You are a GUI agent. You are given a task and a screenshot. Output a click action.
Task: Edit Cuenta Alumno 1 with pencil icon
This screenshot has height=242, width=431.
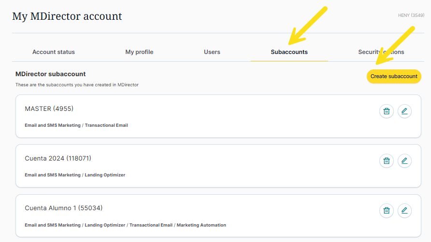coord(404,211)
